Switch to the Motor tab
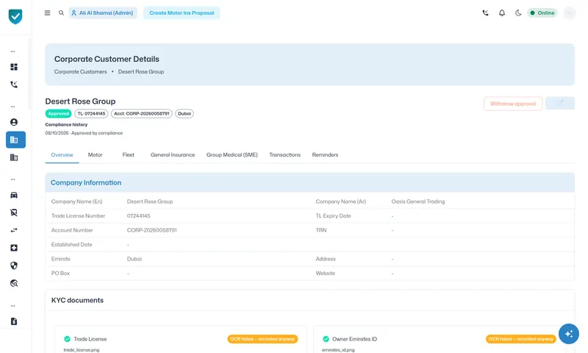The image size is (588, 353). [96, 155]
